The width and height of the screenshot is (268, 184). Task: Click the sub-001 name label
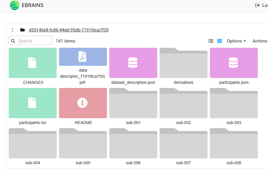[x=133, y=123]
